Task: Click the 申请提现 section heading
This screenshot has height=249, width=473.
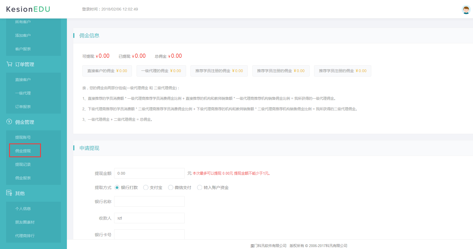Action: [89, 148]
